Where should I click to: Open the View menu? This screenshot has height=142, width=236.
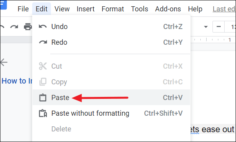pos(62,9)
